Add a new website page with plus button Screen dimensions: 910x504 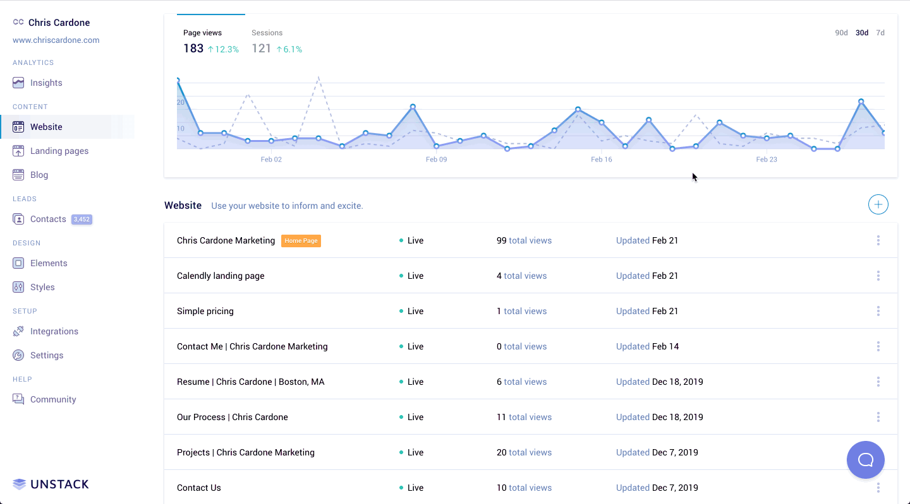tap(878, 204)
